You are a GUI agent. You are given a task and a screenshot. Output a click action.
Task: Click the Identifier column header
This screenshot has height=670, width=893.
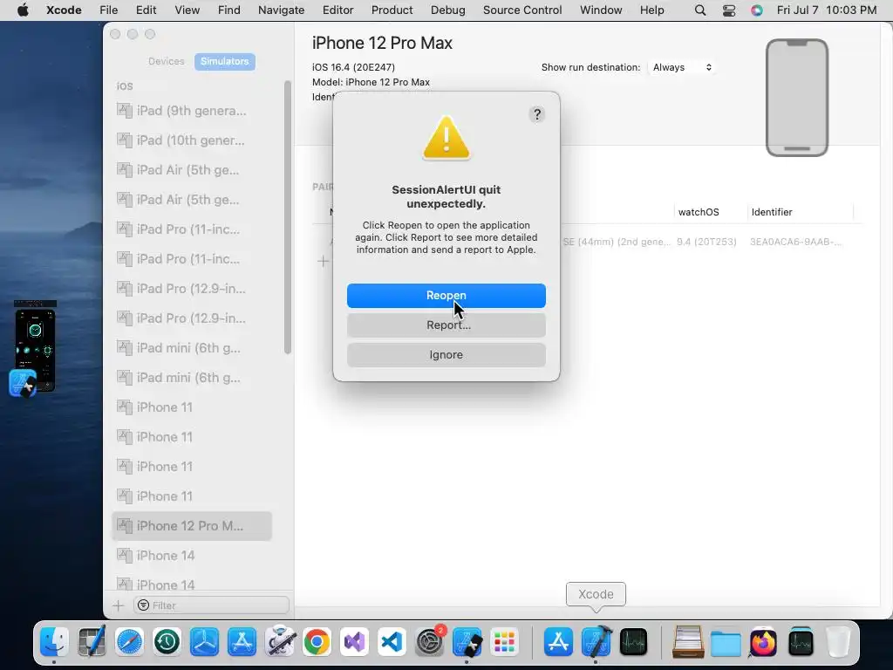pos(772,212)
